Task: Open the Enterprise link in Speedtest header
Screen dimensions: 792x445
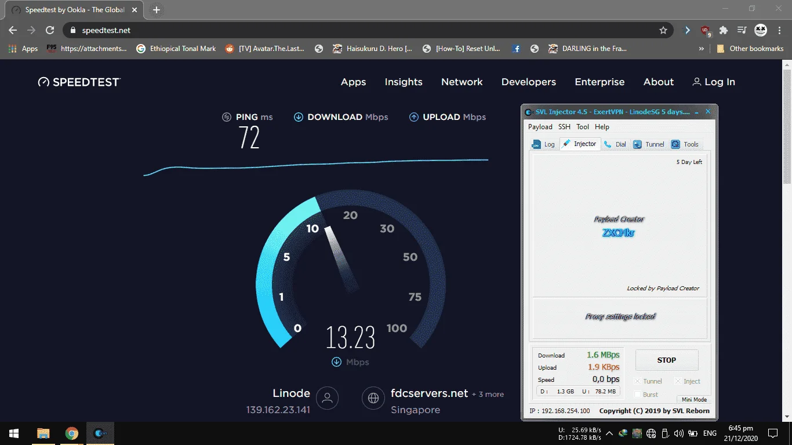Action: coord(600,82)
